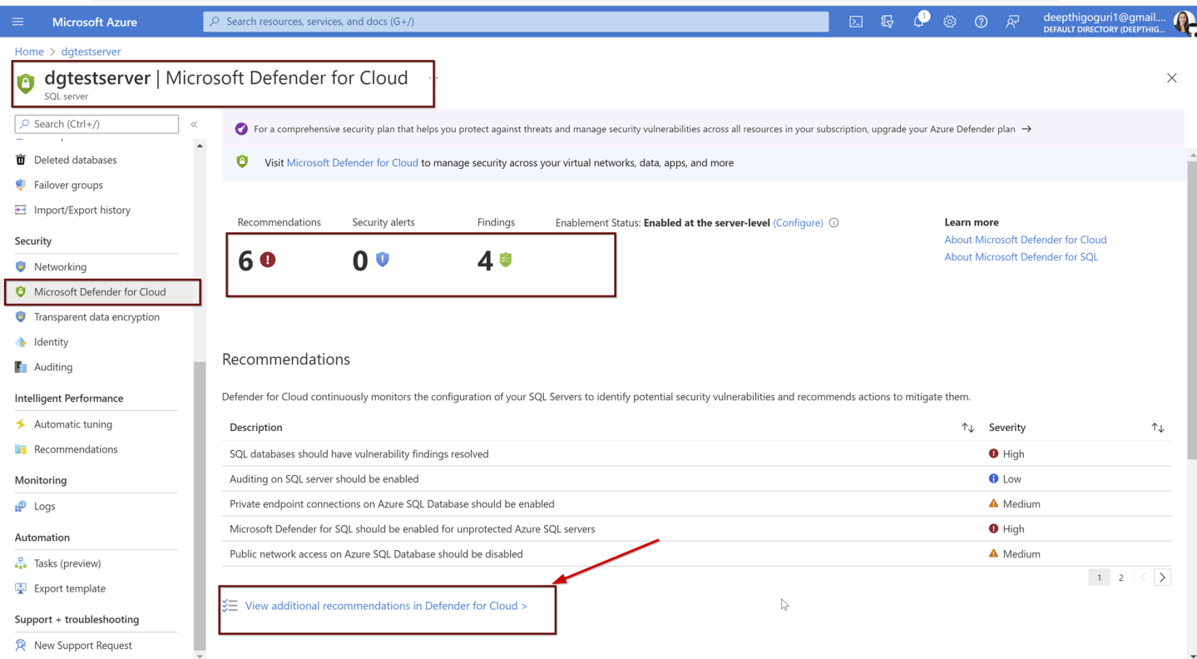Open portal settings gear icon

tap(950, 22)
